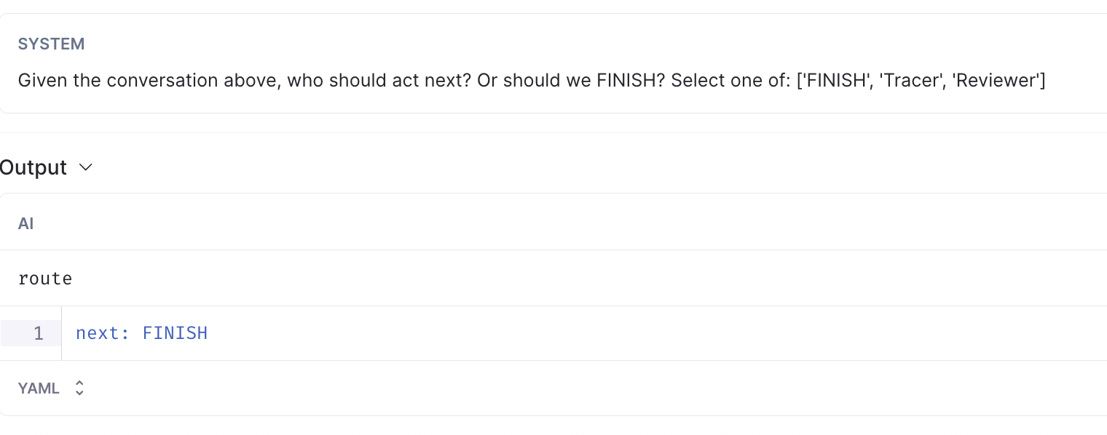Click the FINISH value in YAML output
Image resolution: width=1107 pixels, height=435 pixels.
175,333
